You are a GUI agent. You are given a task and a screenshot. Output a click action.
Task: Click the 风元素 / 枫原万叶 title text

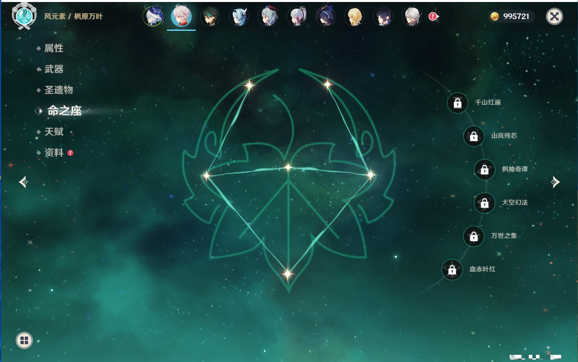(73, 16)
